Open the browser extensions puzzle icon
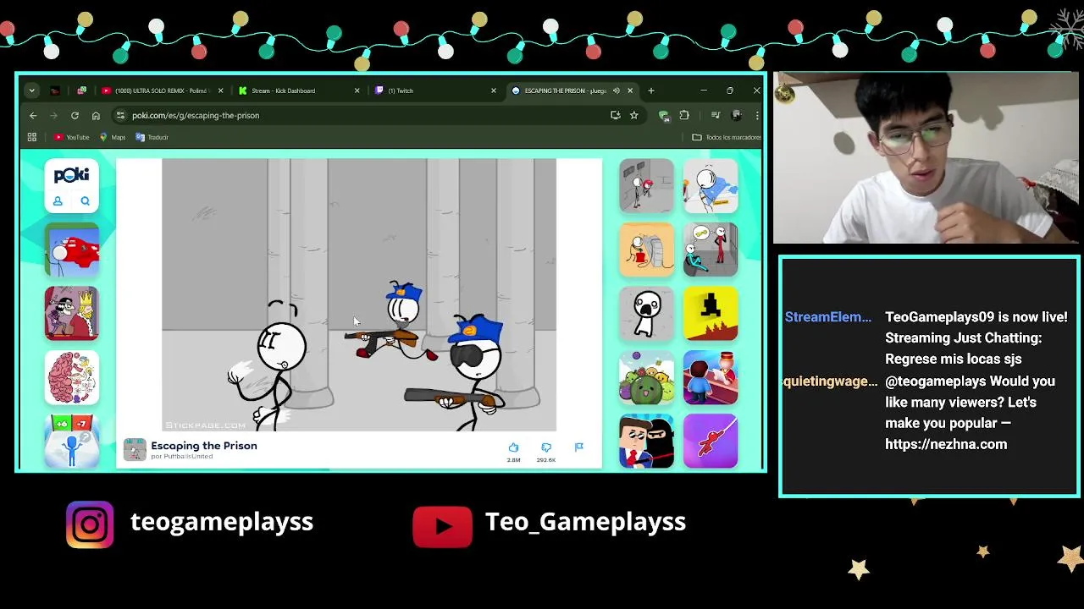 coord(684,115)
